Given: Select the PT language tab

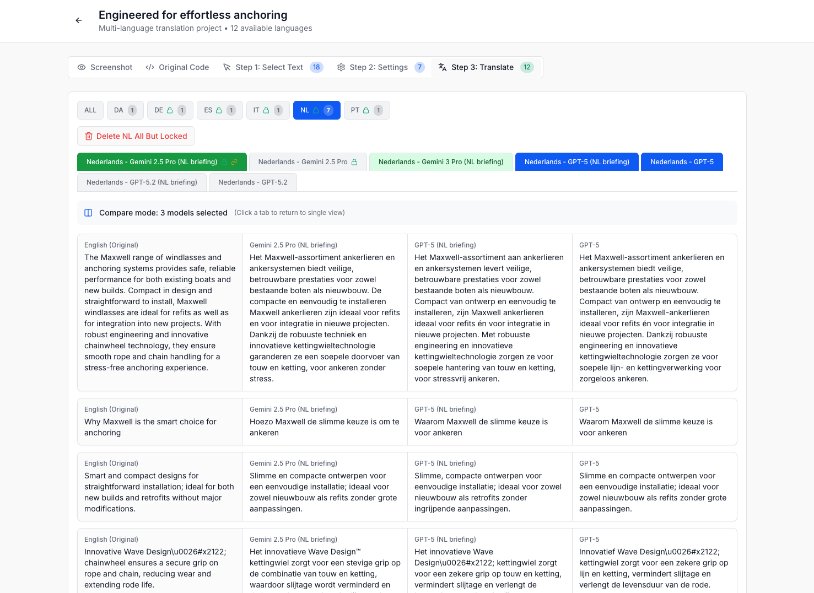Looking at the screenshot, I should point(367,110).
